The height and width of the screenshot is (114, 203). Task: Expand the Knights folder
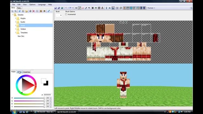(16, 18)
